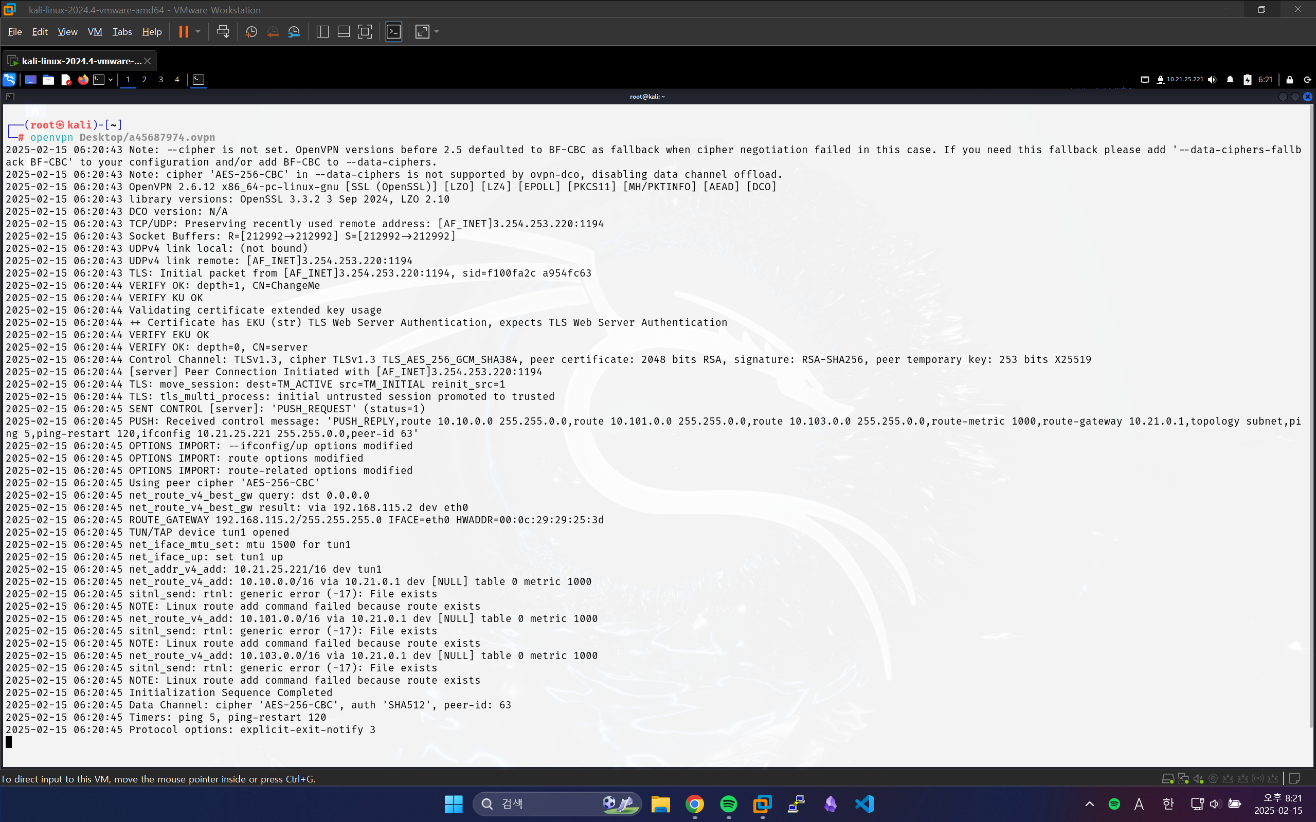Open the Kali file manager icon

(x=48, y=80)
